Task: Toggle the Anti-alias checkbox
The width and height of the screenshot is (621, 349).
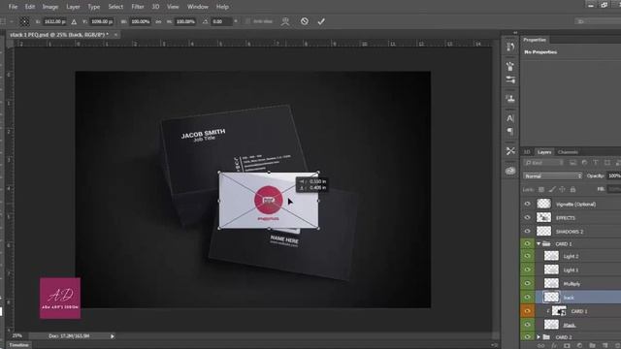Action: 248,21
